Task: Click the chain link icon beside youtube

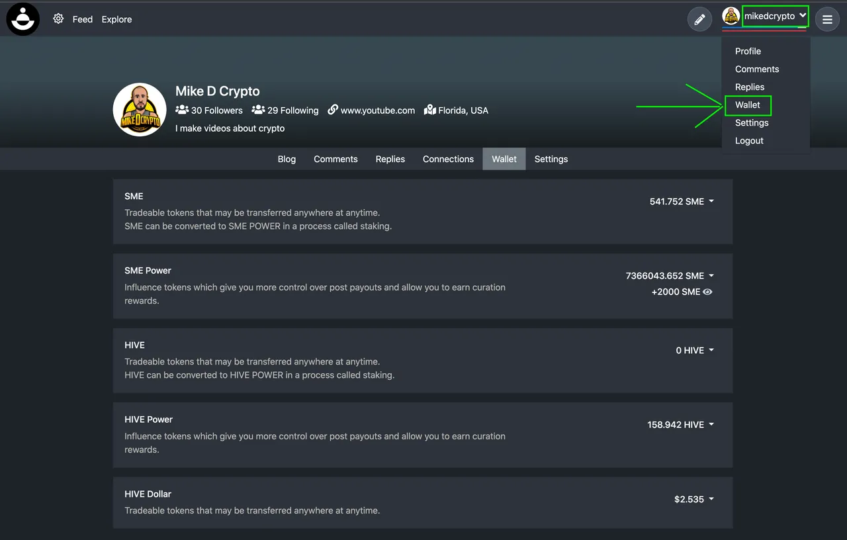Action: pyautogui.click(x=333, y=109)
